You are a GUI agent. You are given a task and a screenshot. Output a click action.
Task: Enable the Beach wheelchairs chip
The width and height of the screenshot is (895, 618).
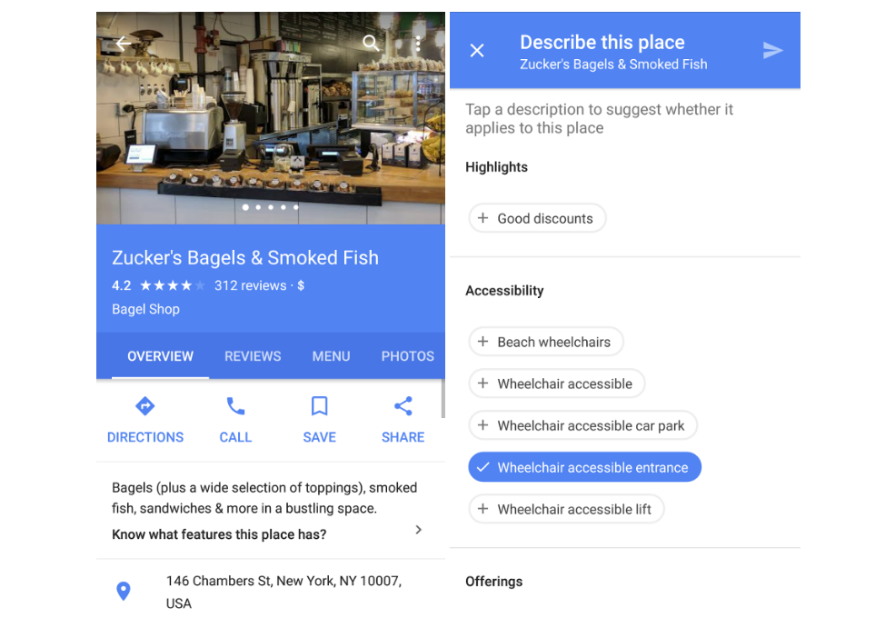point(546,342)
